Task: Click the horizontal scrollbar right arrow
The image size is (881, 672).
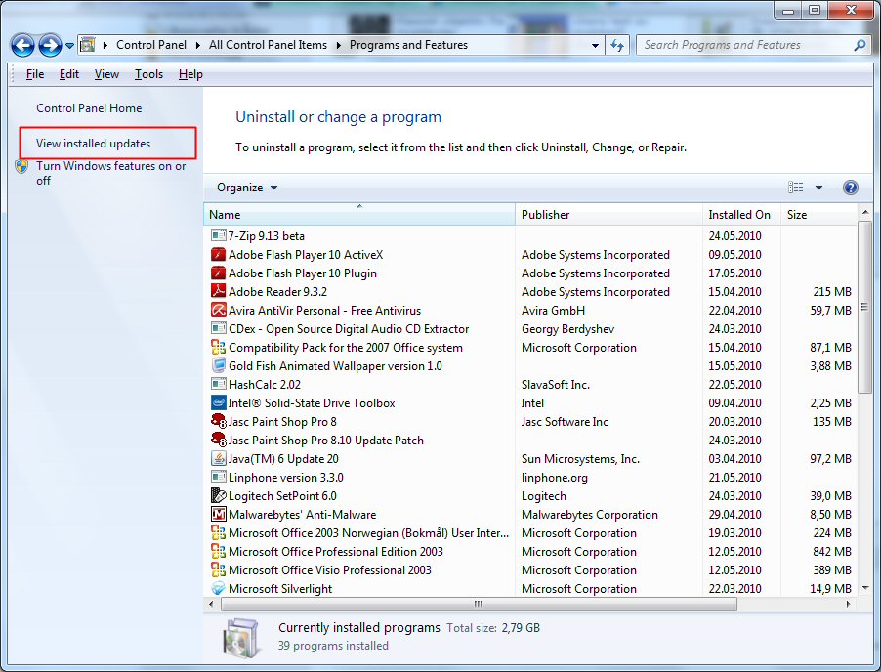Action: tap(848, 604)
